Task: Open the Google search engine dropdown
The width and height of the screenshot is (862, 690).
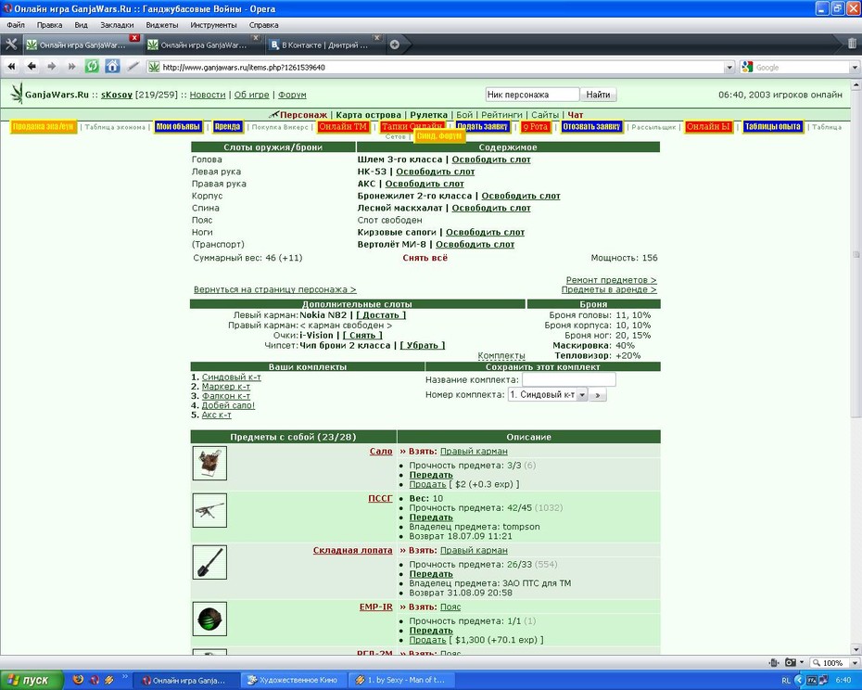Action: [x=854, y=68]
